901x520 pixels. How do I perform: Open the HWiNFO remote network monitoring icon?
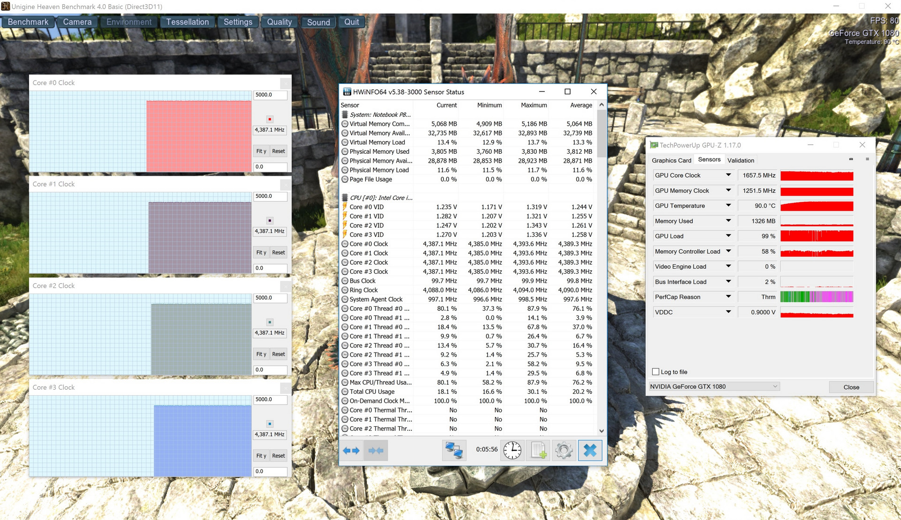[454, 451]
